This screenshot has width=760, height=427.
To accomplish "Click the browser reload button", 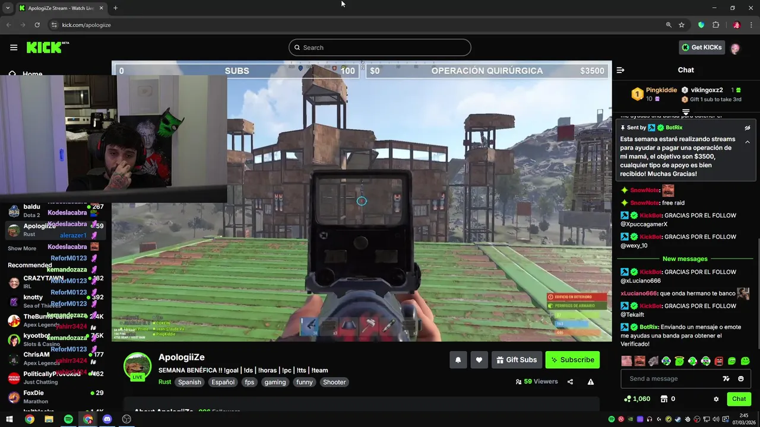I will 37,25.
